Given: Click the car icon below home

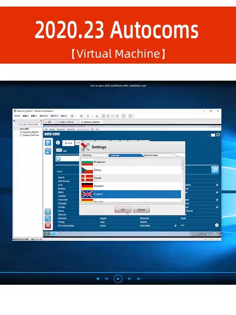Looking at the screenshot, I should pyautogui.click(x=48, y=151).
